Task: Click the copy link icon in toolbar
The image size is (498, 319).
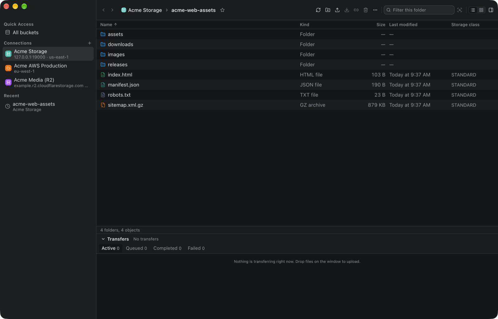Action: 356,10
